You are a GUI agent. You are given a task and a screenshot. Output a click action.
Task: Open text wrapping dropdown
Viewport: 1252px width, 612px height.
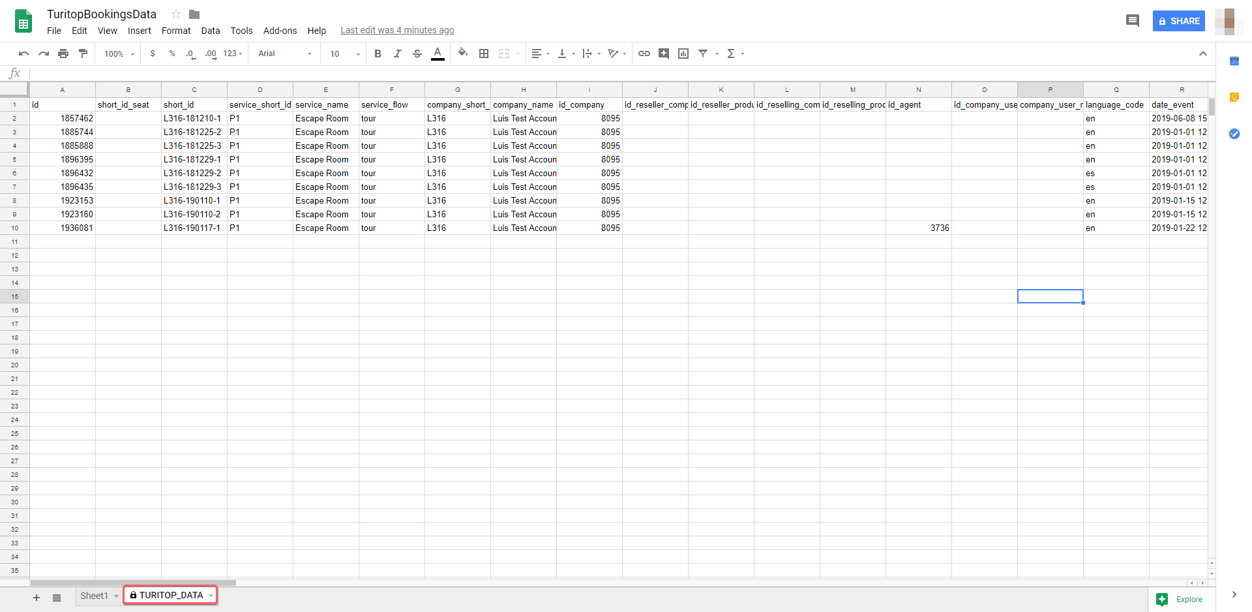tap(591, 54)
